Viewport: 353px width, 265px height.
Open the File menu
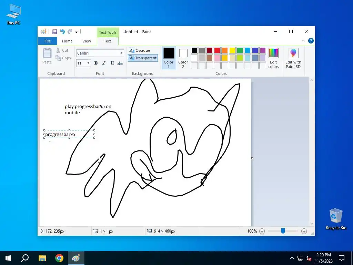[48, 41]
